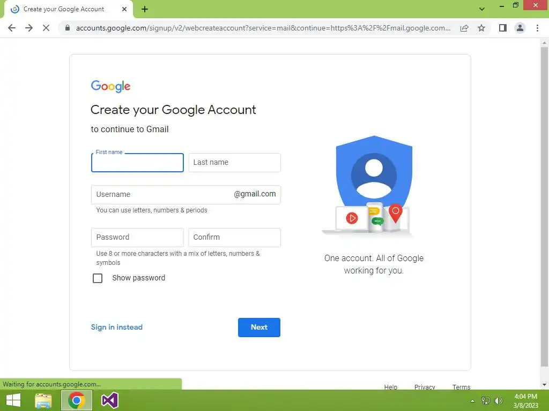Screen dimensions: 549x411
Task: Click the 'One account. All of Google' text
Action: pos(374,258)
